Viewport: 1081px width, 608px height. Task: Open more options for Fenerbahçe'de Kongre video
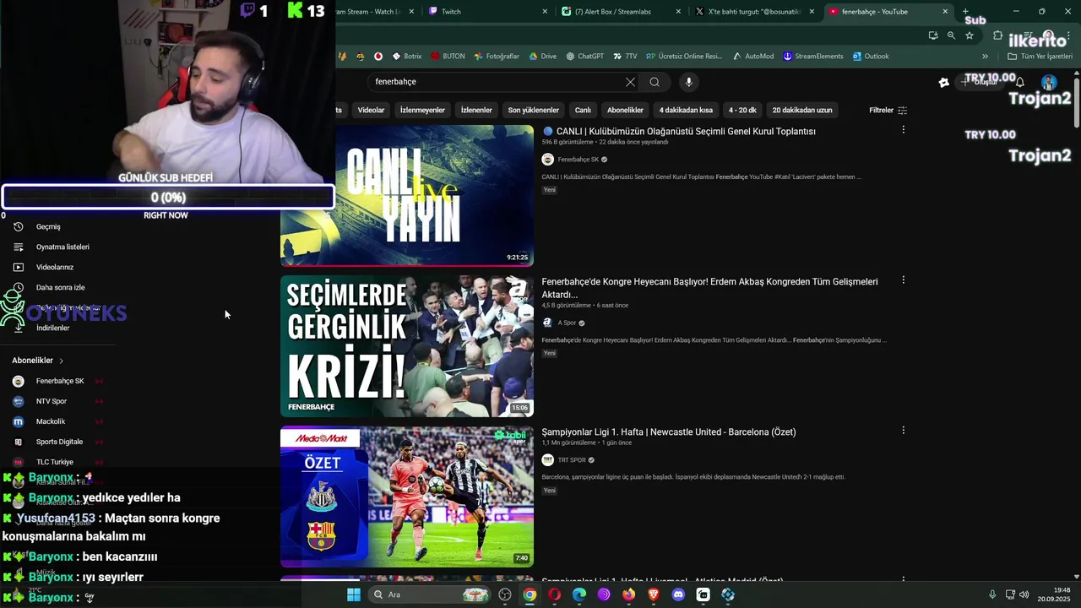pyautogui.click(x=903, y=280)
